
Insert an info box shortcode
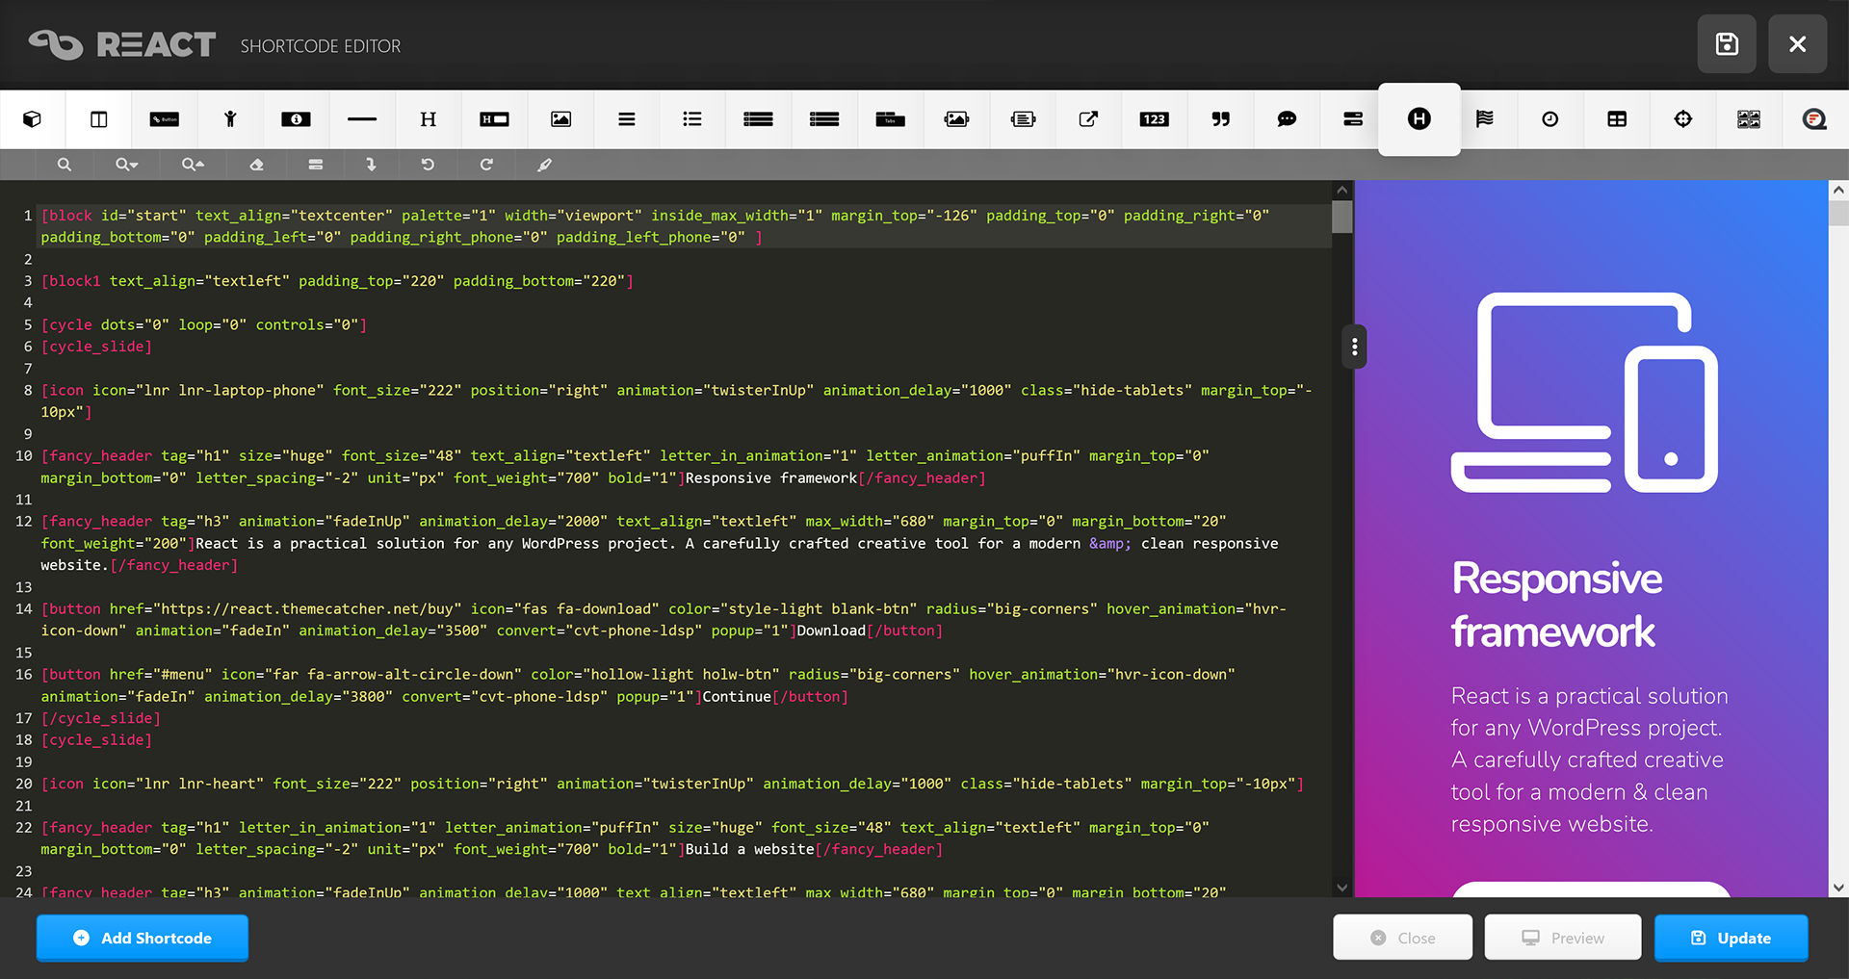click(296, 119)
